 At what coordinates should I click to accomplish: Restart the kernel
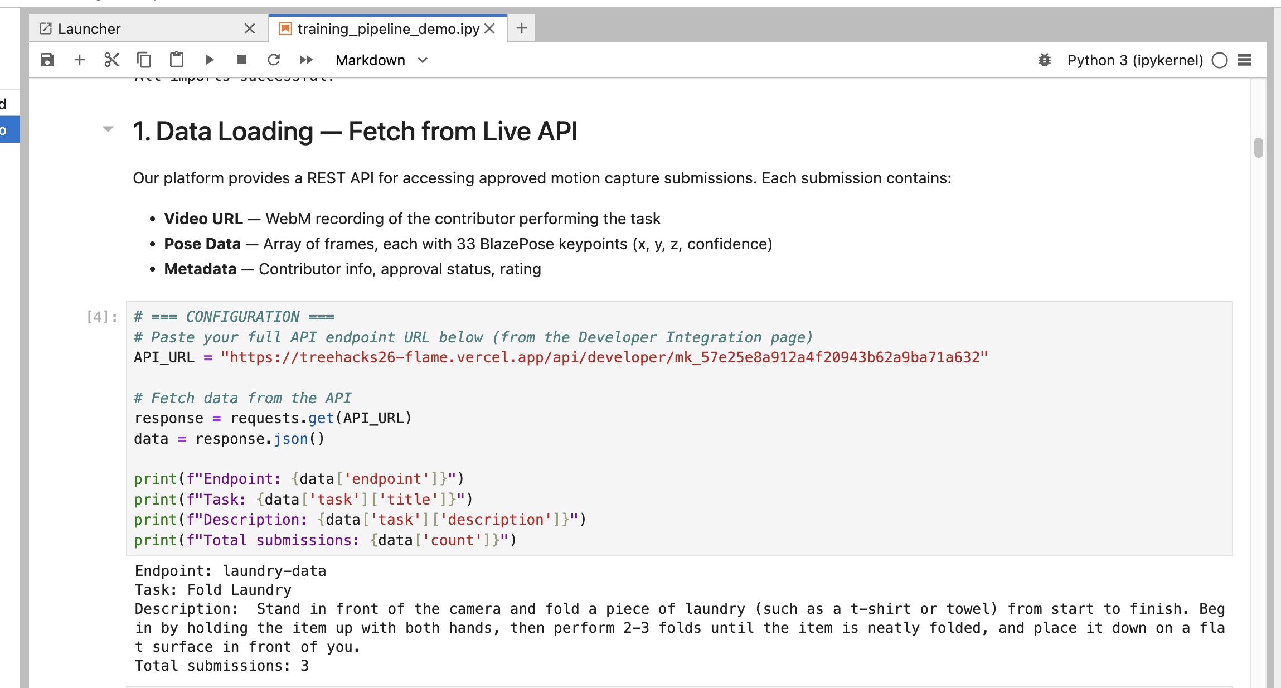[274, 60]
